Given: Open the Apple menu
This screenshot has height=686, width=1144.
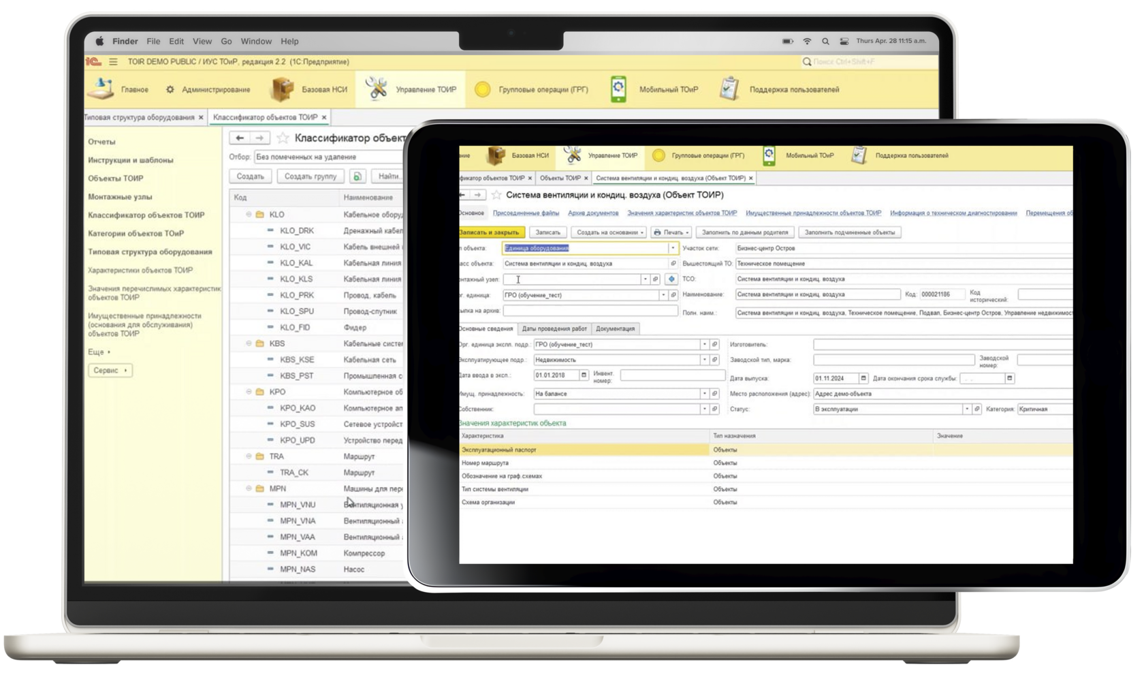Looking at the screenshot, I should tap(99, 42).
